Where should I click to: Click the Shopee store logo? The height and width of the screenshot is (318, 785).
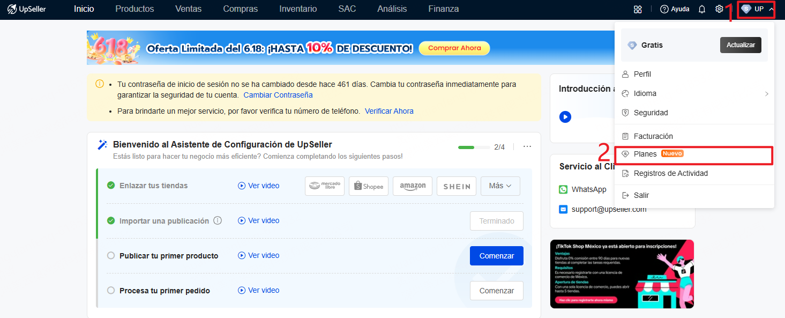[369, 186]
